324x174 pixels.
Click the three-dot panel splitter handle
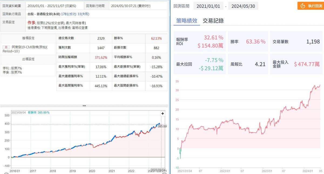click(84, 106)
